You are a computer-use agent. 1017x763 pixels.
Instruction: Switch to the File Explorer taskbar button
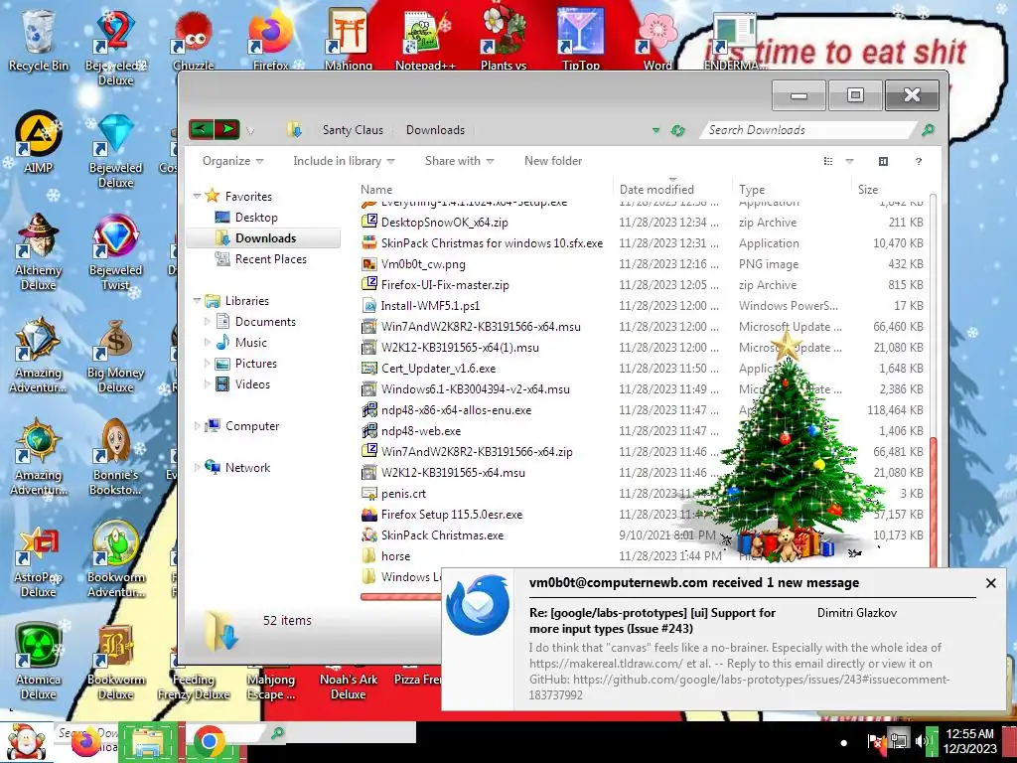pyautogui.click(x=148, y=742)
